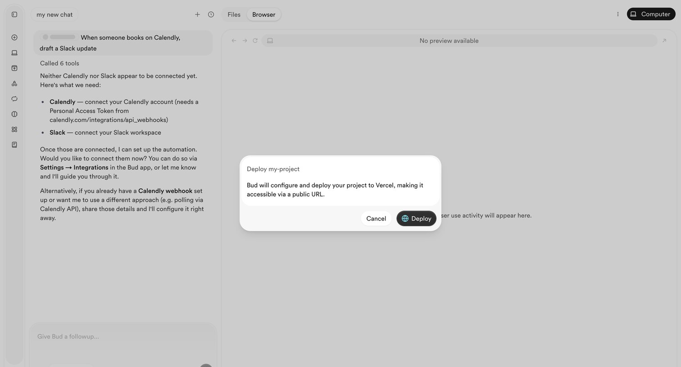Click the user message about Calendly booking
Viewport: 681px width, 367px height.
tap(123, 43)
